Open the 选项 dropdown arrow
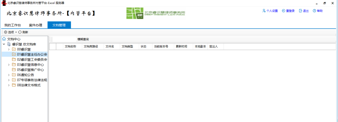The width and height of the screenshot is (338, 122). (x=16, y=32)
